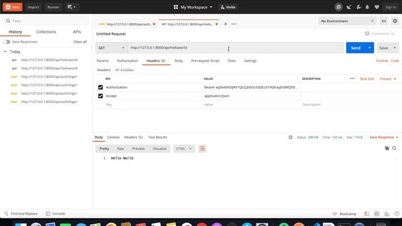The height and width of the screenshot is (226, 402).
Task: Uncheck the Accept header checkbox
Action: tap(100, 96)
